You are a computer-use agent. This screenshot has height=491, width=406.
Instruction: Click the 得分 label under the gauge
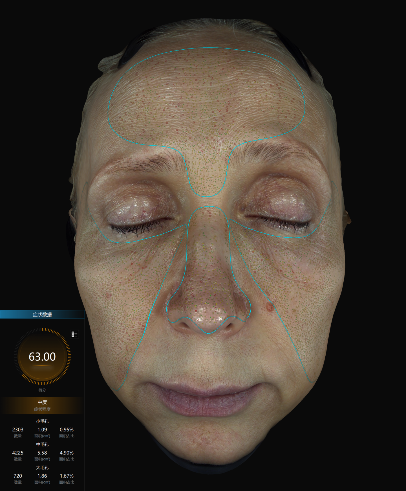(42, 390)
